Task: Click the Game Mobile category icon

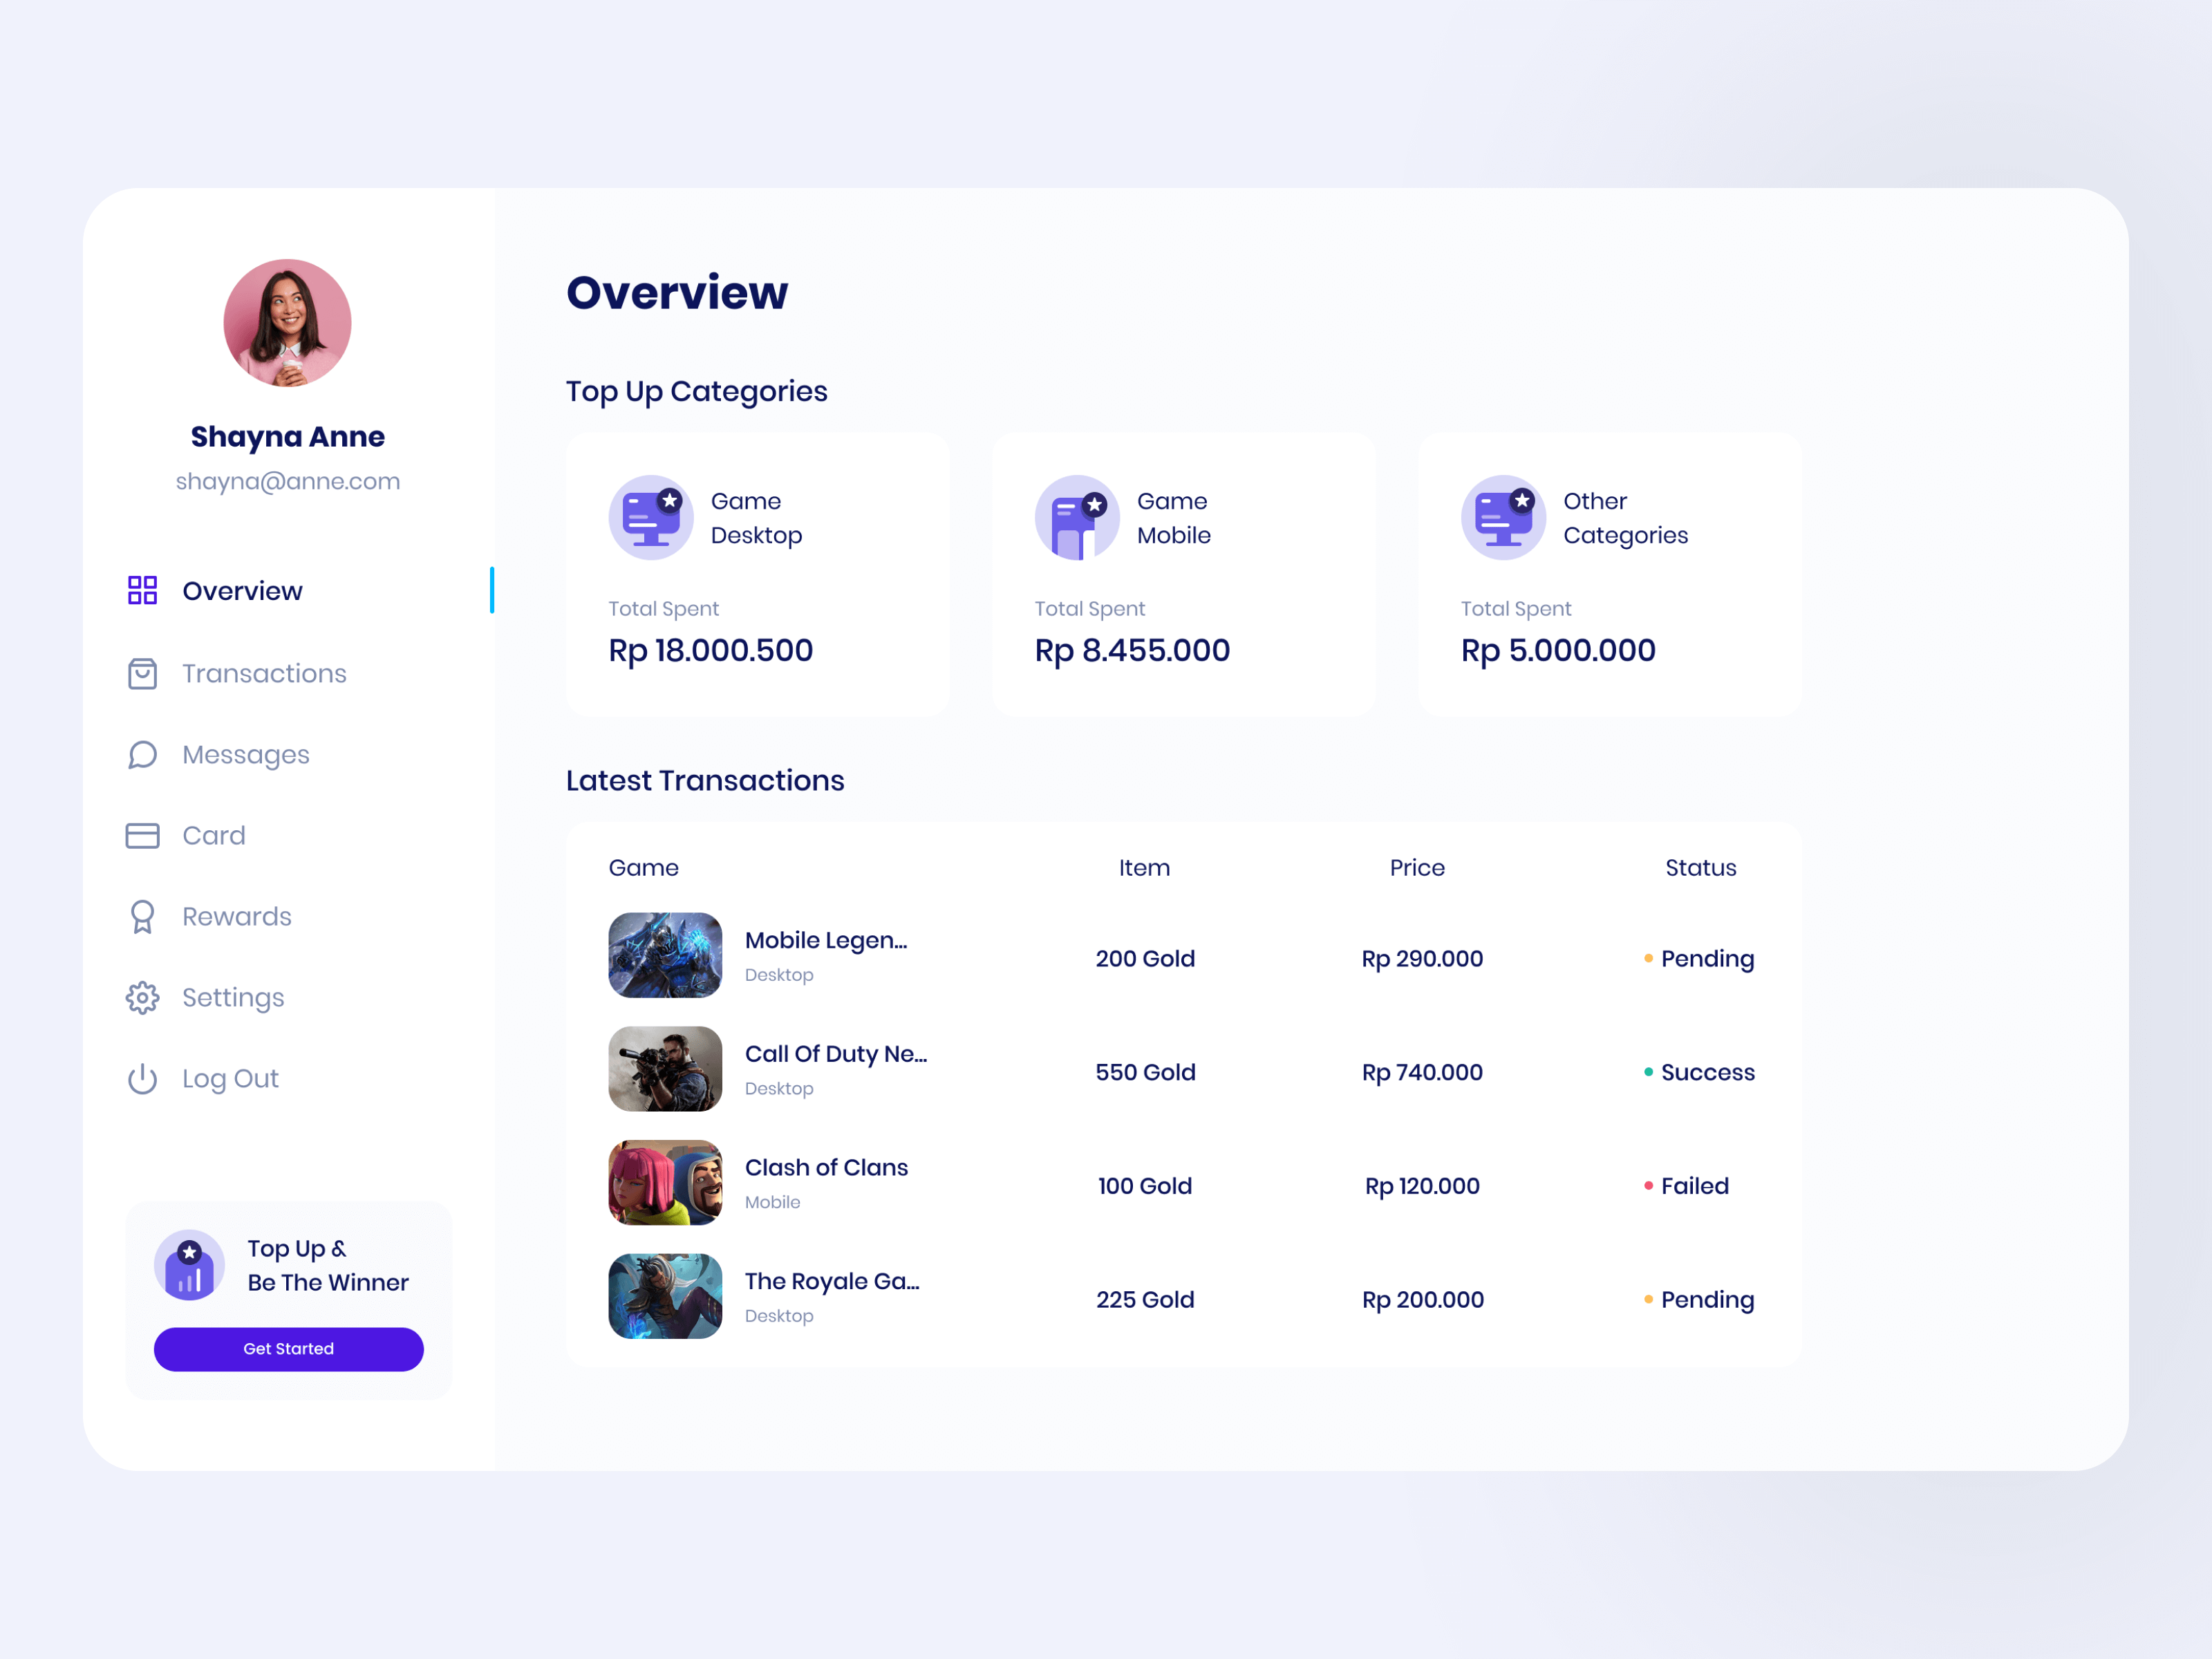Action: coord(1077,517)
